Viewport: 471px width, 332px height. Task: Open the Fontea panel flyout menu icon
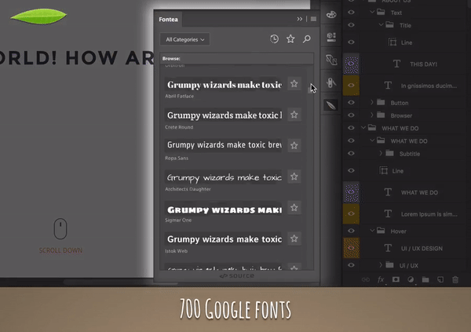(313, 19)
